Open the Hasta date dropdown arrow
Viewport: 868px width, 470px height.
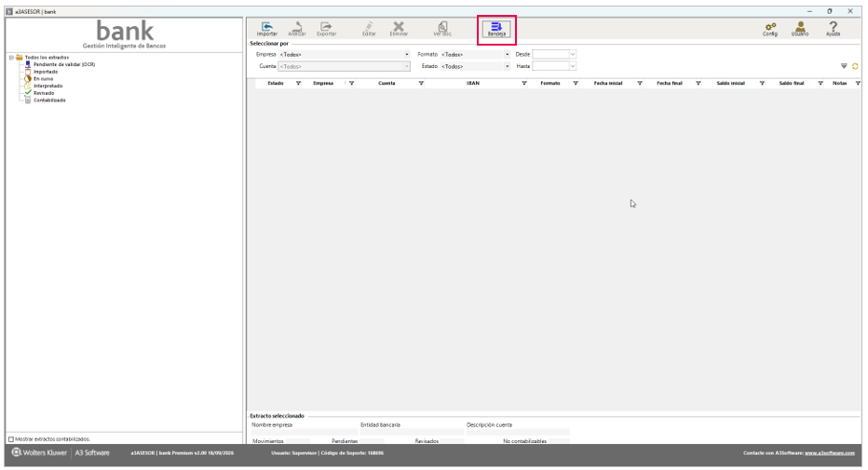pyautogui.click(x=573, y=66)
